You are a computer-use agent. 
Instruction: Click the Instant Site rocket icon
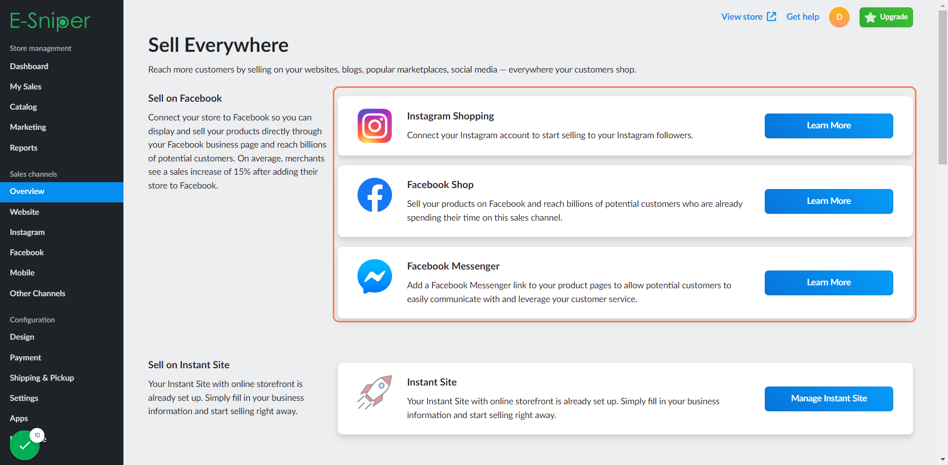tap(375, 392)
